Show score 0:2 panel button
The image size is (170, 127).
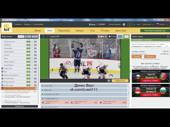[120, 37]
